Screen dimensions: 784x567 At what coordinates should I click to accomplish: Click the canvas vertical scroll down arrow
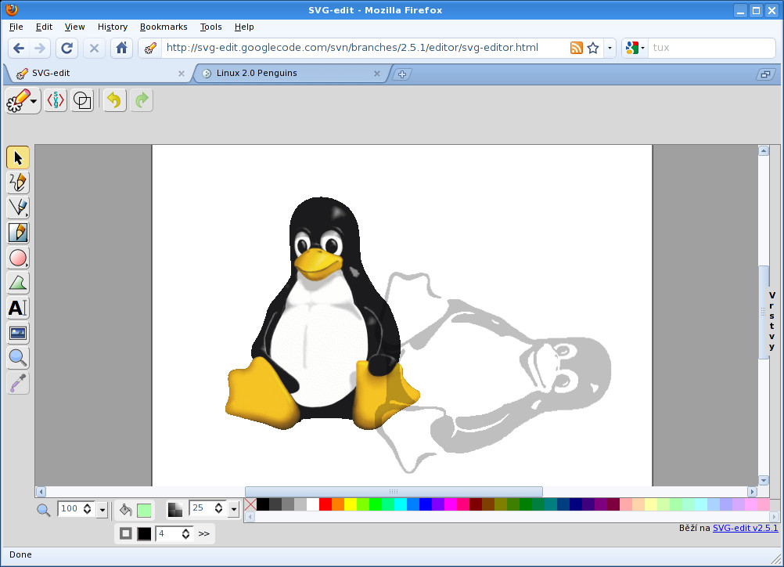tap(764, 480)
